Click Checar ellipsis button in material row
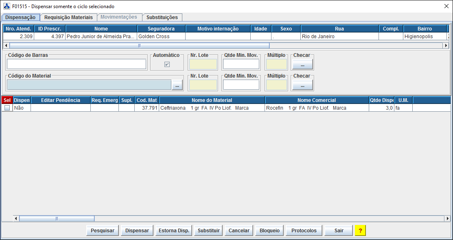Image resolution: width=453 pixels, height=240 pixels. (302, 85)
